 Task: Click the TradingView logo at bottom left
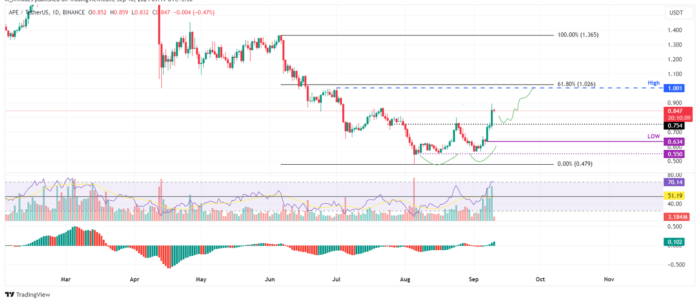(27, 294)
